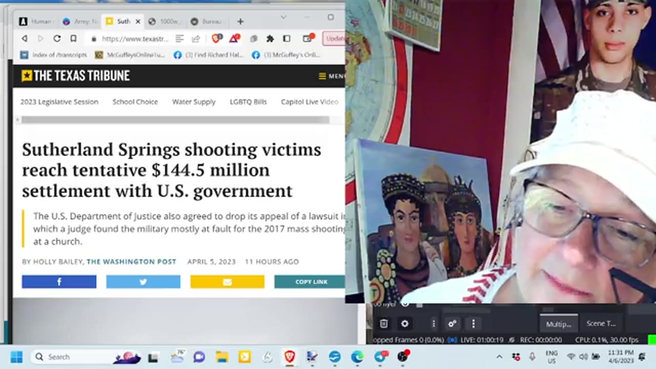Expand the tab search chevron in the title bar
This screenshot has width=656, height=369.
click(x=283, y=17)
